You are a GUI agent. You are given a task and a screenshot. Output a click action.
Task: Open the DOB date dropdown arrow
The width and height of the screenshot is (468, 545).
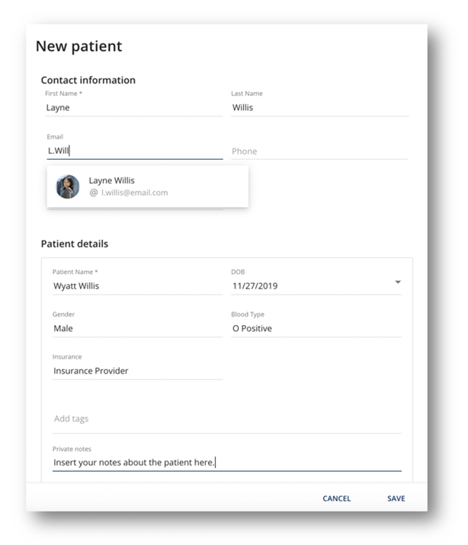397,282
